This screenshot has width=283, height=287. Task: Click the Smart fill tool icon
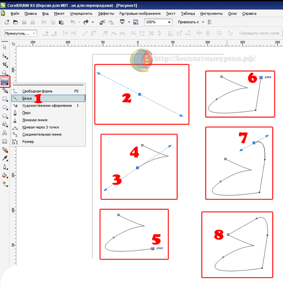[x=5, y=91]
